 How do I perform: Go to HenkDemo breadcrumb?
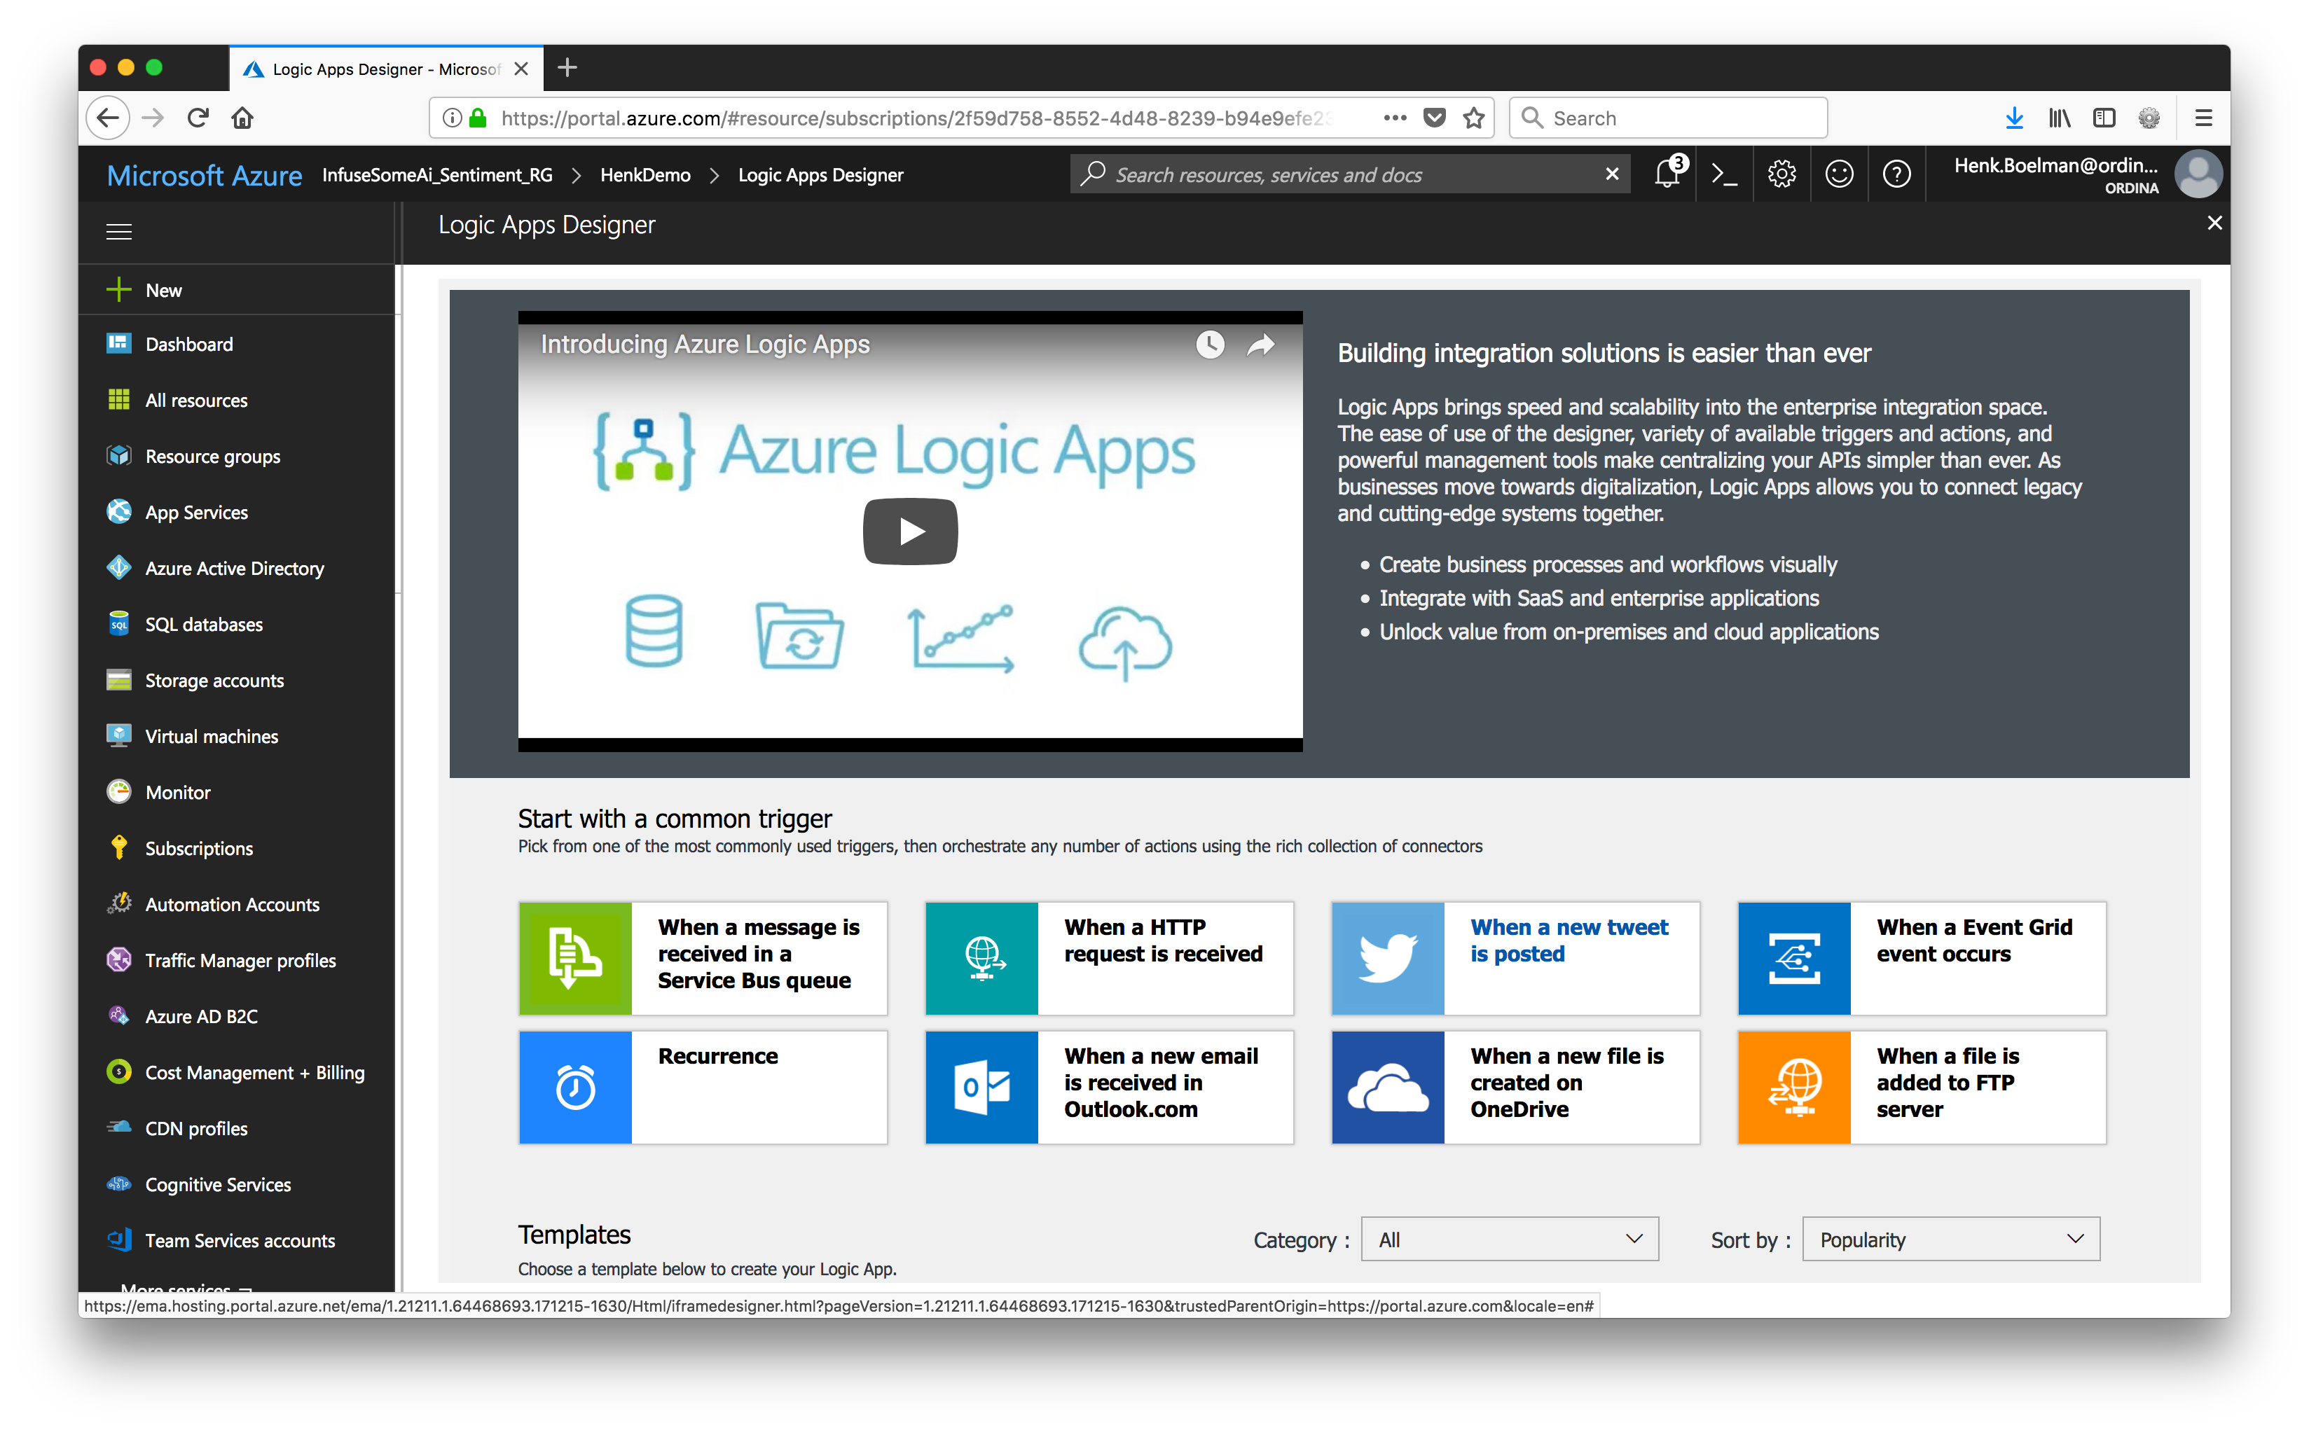645,175
